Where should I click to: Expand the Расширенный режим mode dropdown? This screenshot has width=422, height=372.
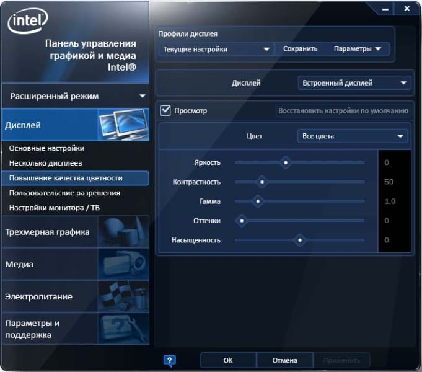click(76, 96)
